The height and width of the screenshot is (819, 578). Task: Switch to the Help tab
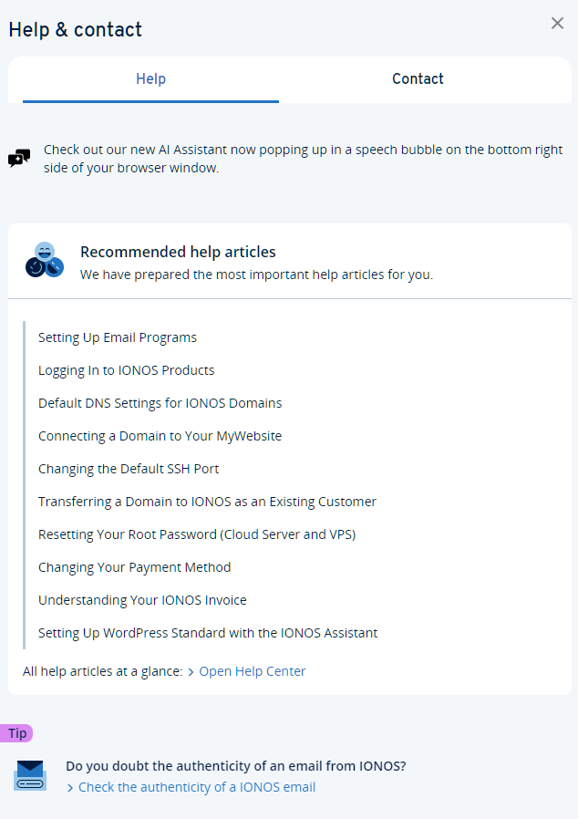[x=150, y=79]
